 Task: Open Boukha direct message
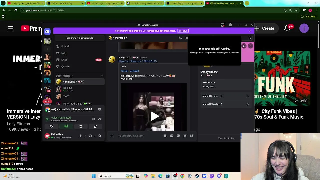point(79,89)
